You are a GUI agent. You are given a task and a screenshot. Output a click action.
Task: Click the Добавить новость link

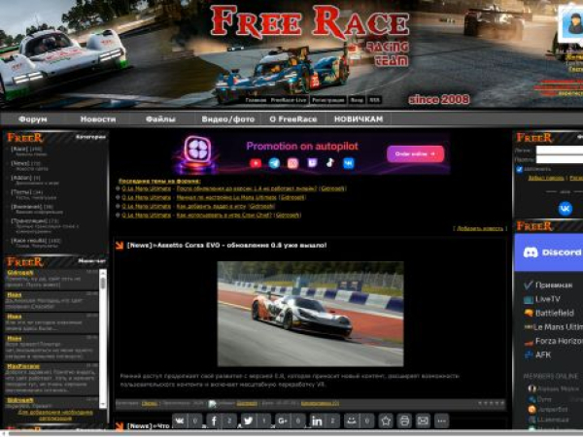480,228
